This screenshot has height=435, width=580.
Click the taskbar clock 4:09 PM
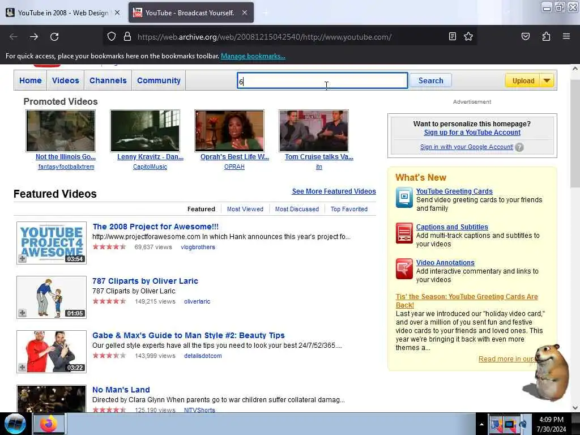click(x=551, y=420)
